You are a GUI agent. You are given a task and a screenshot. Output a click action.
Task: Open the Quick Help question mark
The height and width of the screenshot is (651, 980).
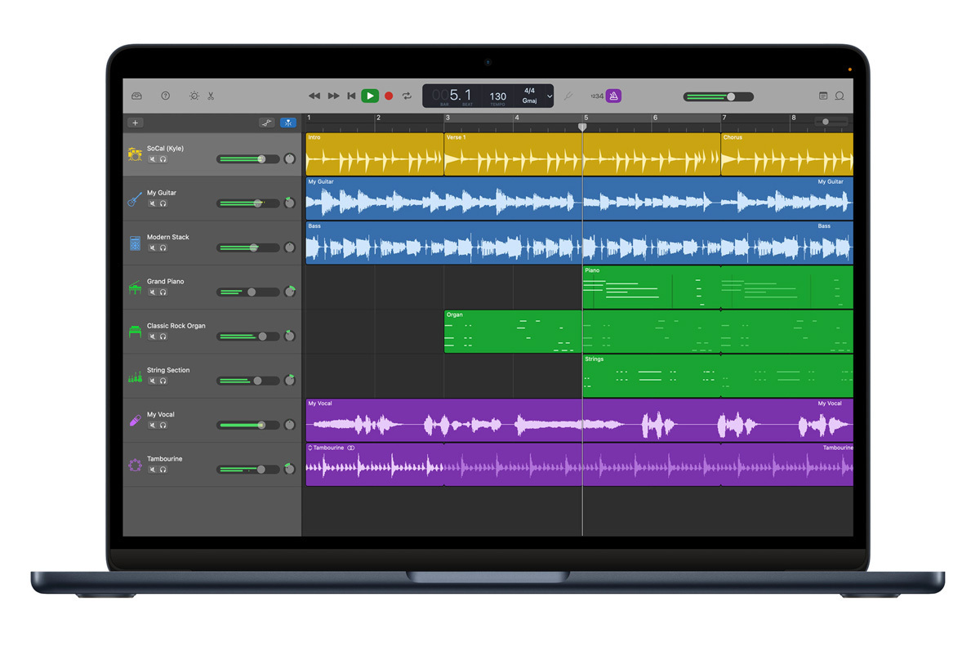pyautogui.click(x=166, y=96)
